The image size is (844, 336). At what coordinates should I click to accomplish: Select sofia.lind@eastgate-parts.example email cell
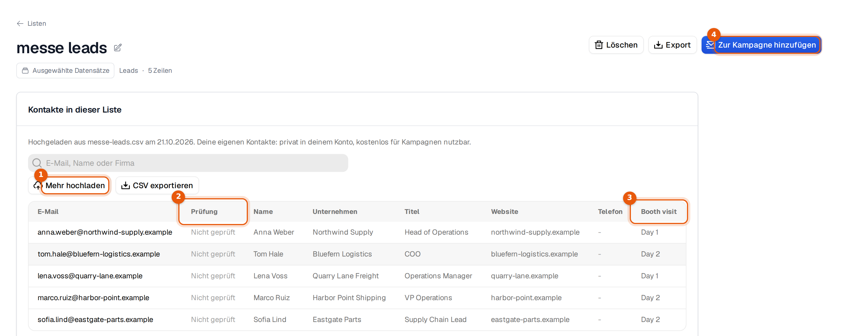click(95, 320)
